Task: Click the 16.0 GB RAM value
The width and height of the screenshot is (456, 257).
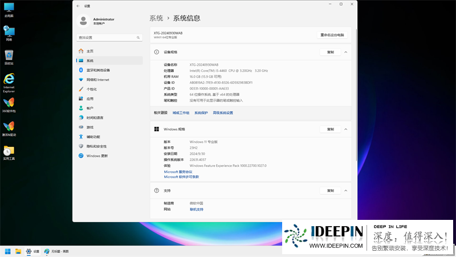Action: pos(205,77)
